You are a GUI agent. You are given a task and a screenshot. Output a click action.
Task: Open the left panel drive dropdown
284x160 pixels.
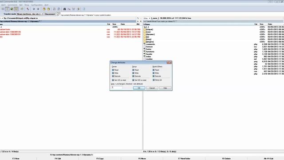2,18
